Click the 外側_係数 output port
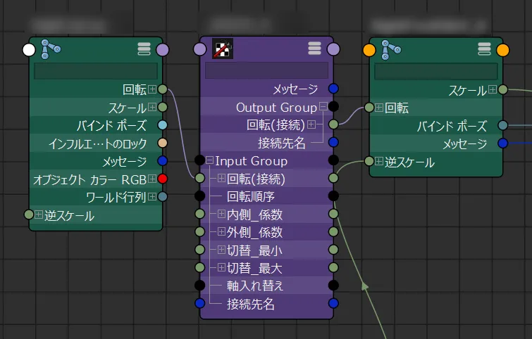Viewport: 532px width, 339px height. [x=333, y=231]
